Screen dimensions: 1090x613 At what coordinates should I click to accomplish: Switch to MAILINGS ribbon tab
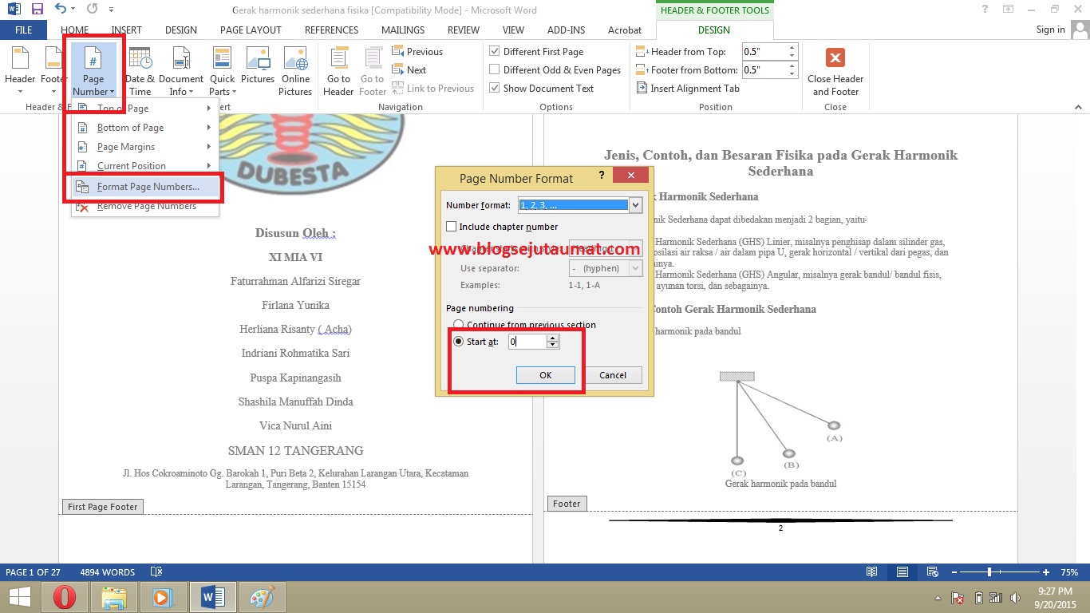403,30
